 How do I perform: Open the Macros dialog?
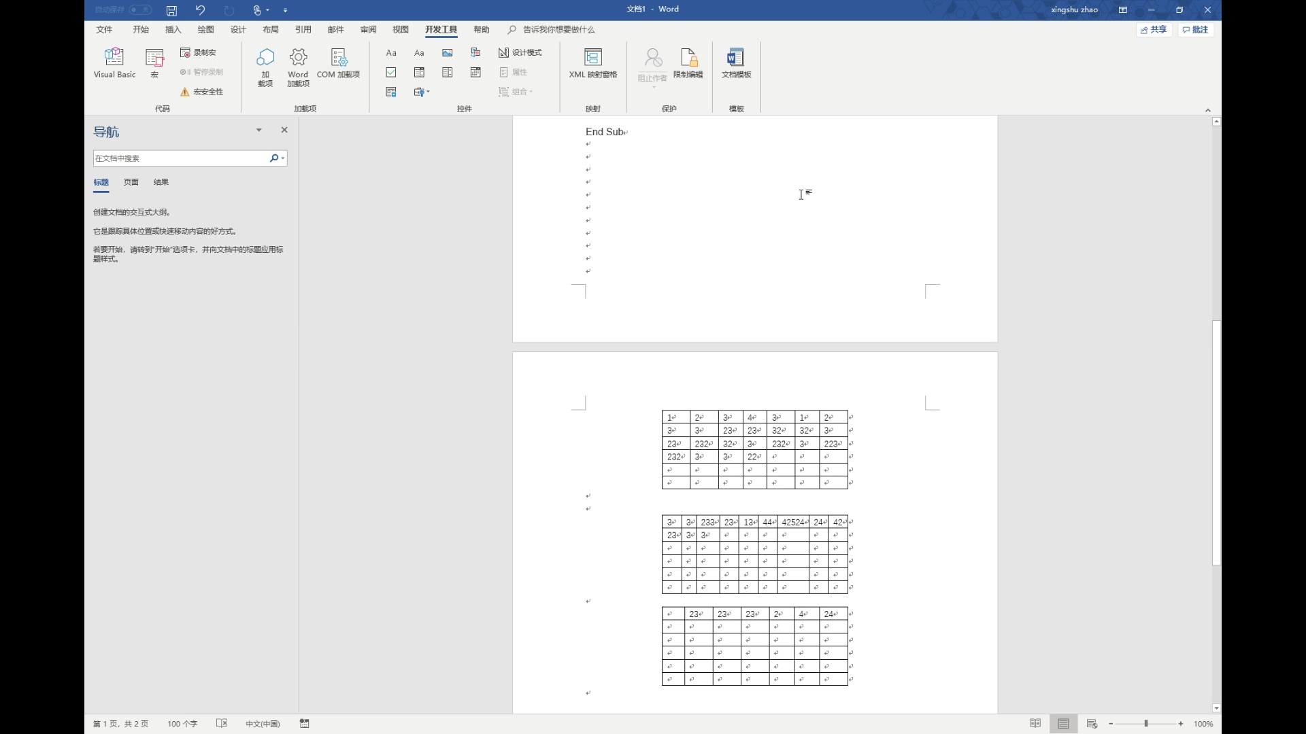pos(154,63)
